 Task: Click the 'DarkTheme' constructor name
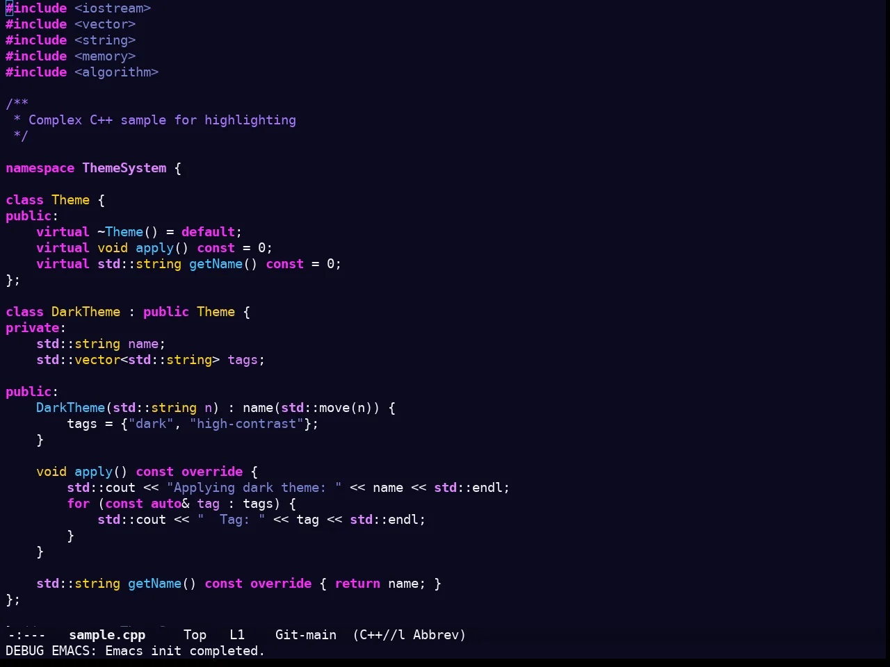click(71, 408)
